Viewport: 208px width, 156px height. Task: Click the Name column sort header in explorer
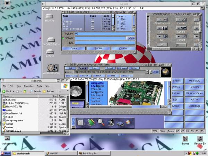[20, 96]
